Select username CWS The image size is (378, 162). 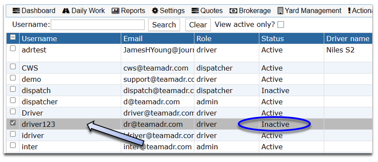(30, 68)
